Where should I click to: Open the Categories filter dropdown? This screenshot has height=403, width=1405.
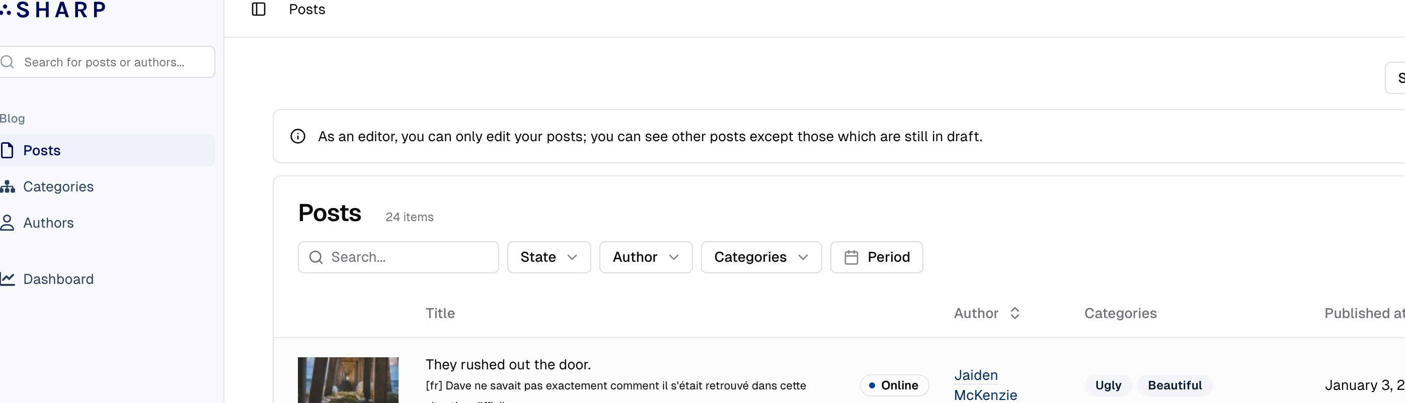click(761, 257)
